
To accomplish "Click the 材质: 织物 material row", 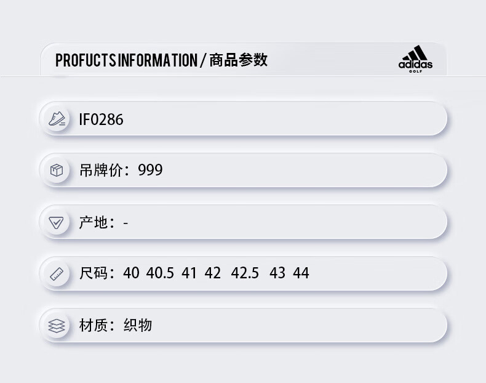I will point(244,325).
